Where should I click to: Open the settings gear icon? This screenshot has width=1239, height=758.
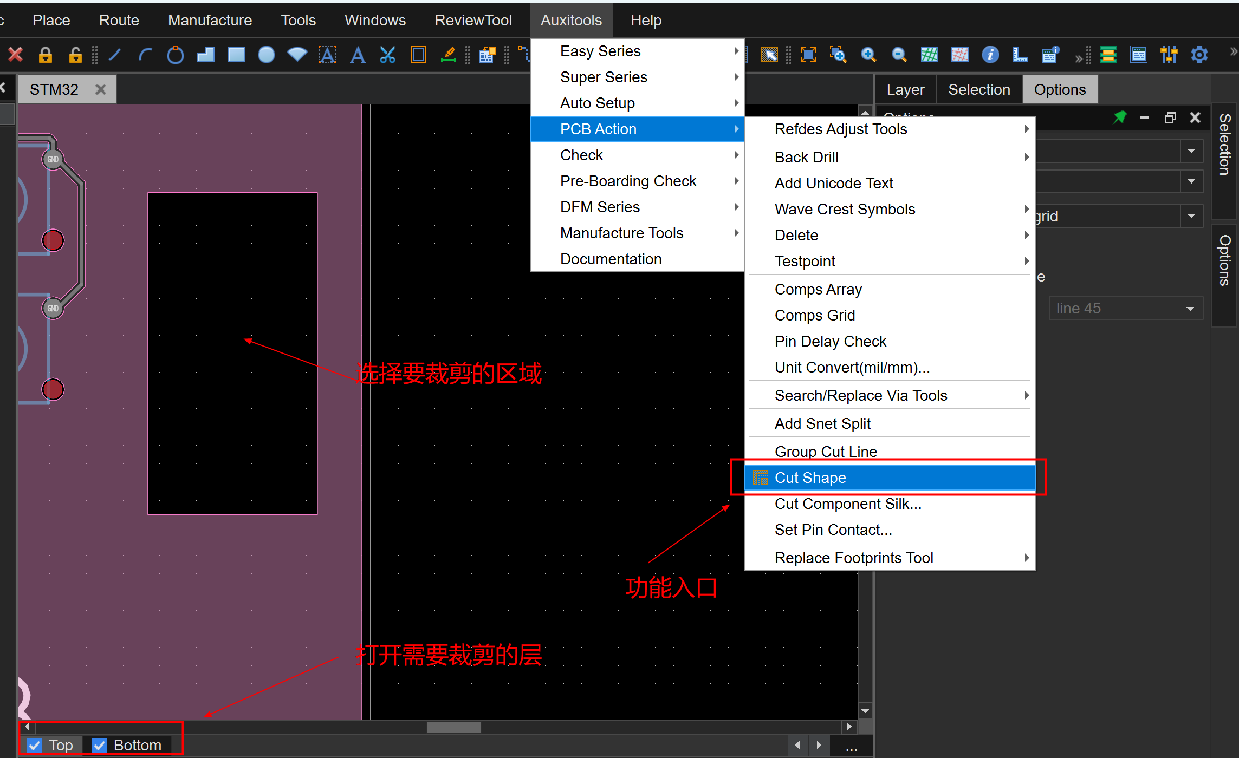point(1199,55)
